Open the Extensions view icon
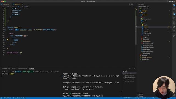176x99 pixels. [x=174, y=22]
